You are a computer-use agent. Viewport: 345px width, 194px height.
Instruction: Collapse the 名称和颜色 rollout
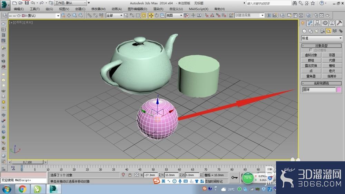321,83
